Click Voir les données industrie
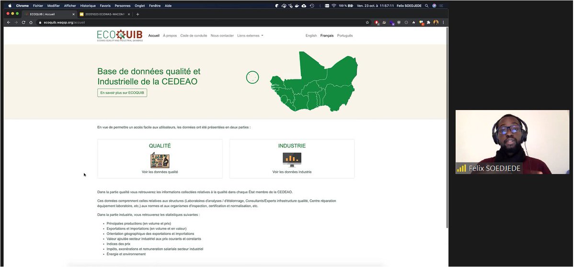 (x=292, y=172)
